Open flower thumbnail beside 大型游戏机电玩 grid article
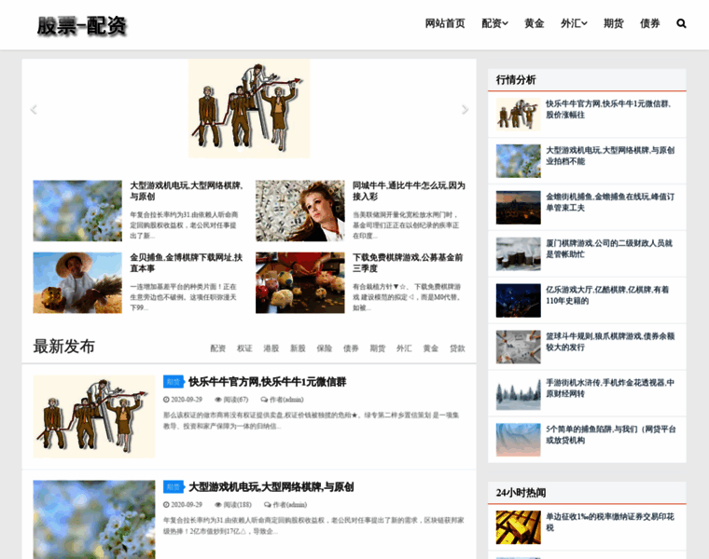709x559 pixels. [77, 211]
